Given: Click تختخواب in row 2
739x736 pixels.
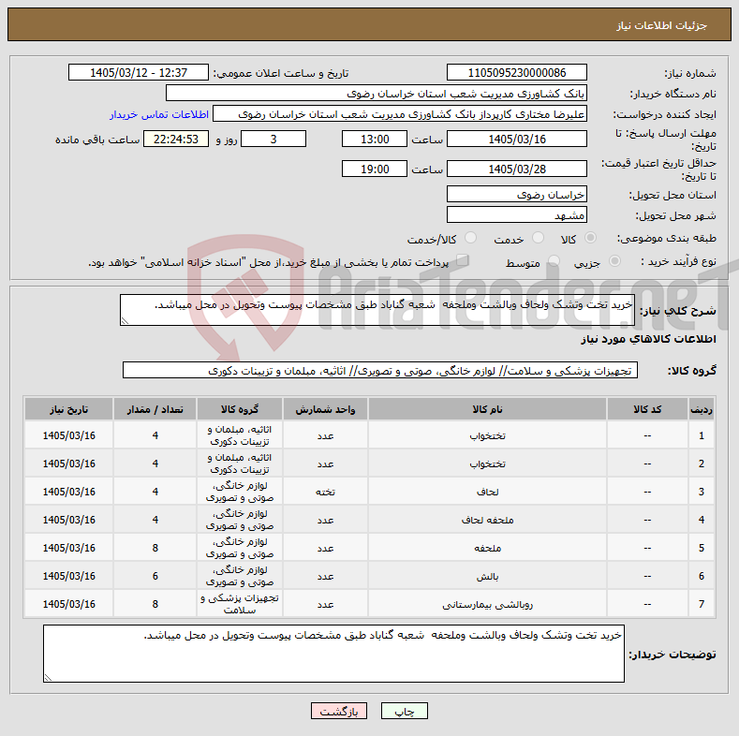Looking at the screenshot, I should pyautogui.click(x=487, y=464).
